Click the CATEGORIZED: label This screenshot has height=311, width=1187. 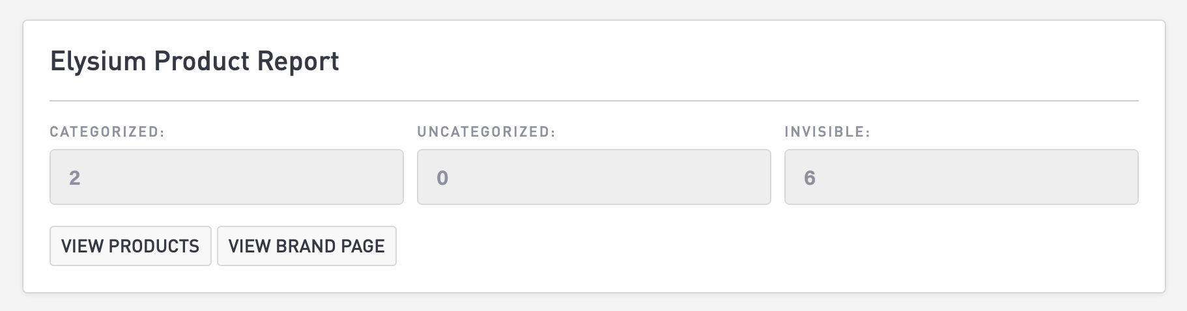[x=107, y=132]
